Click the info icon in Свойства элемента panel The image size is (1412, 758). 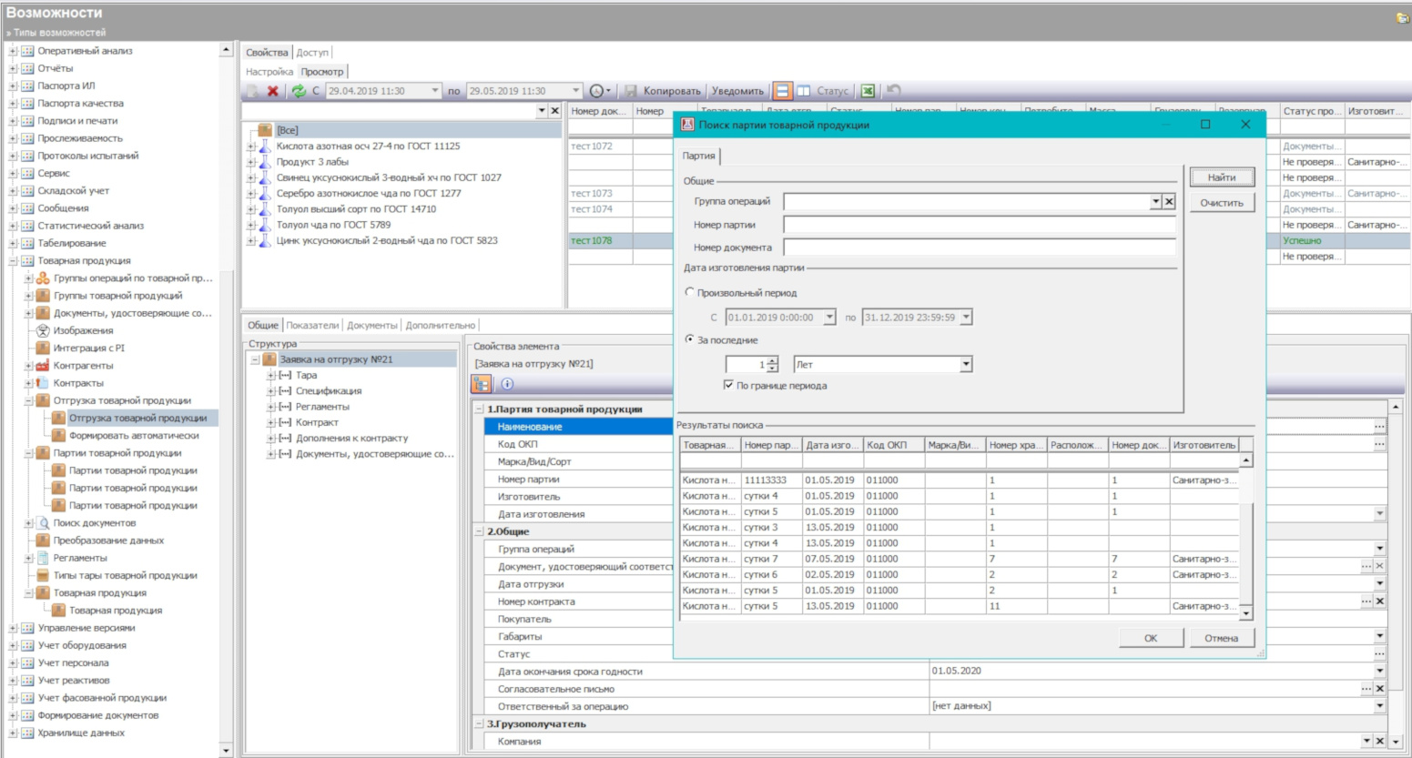click(507, 384)
